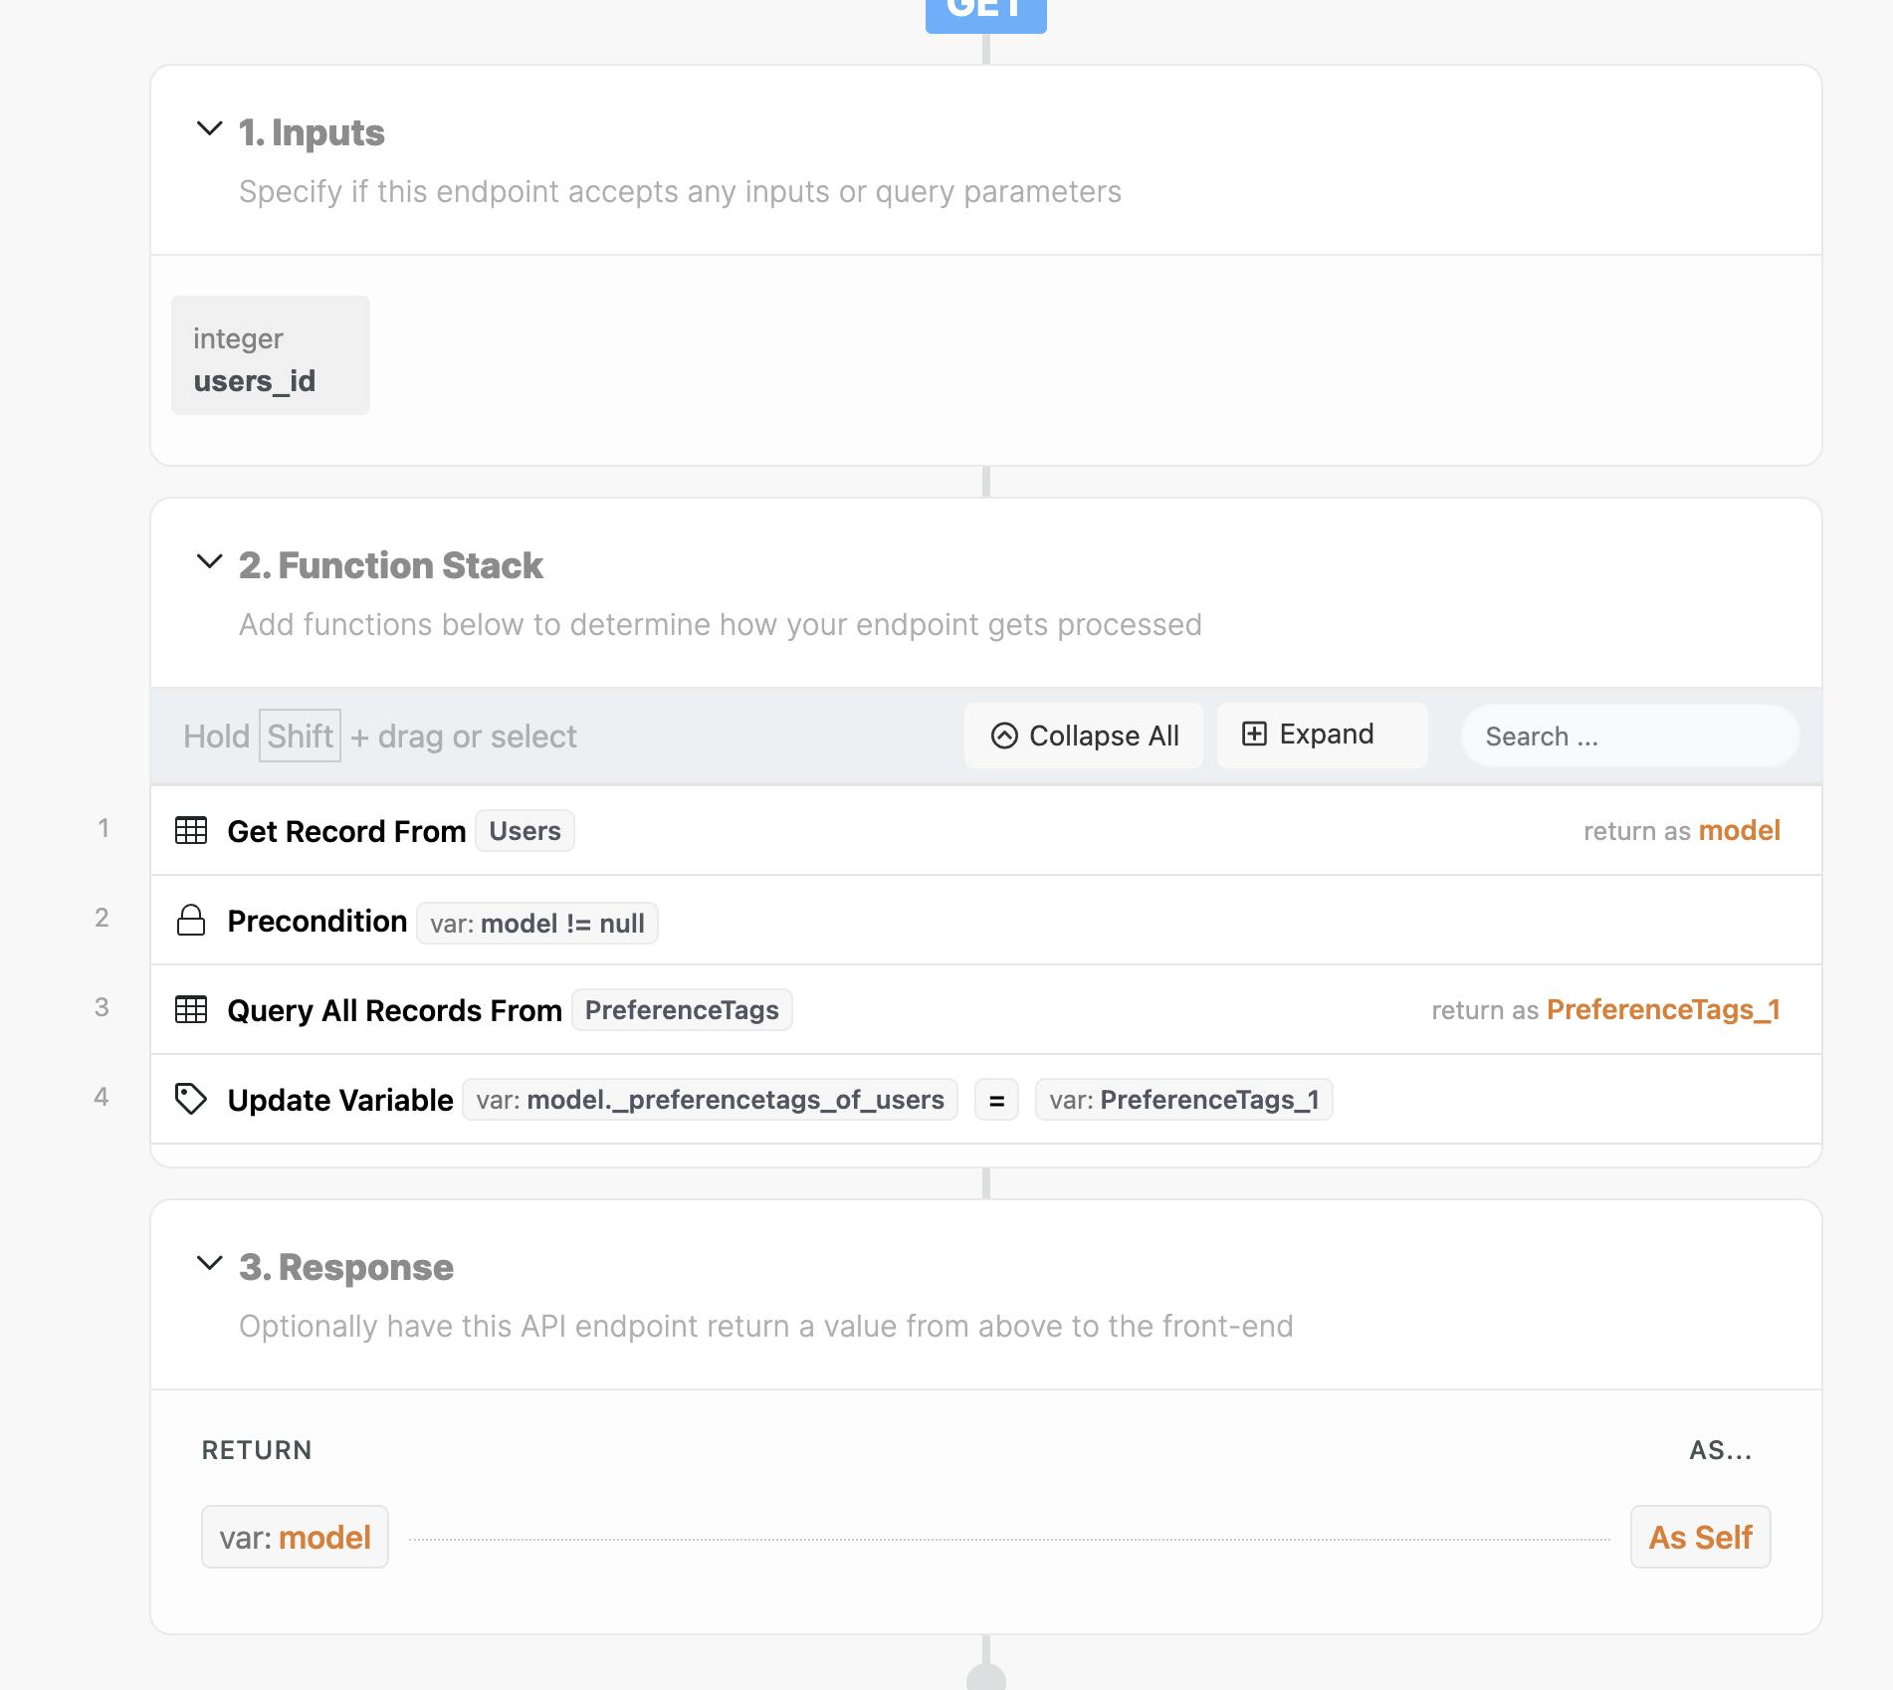Click the table icon beside Get Record From
1893x1690 pixels.
(x=191, y=830)
